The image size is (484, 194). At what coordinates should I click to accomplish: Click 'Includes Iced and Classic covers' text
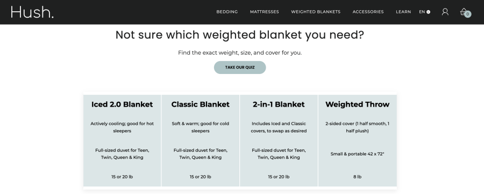click(279, 128)
